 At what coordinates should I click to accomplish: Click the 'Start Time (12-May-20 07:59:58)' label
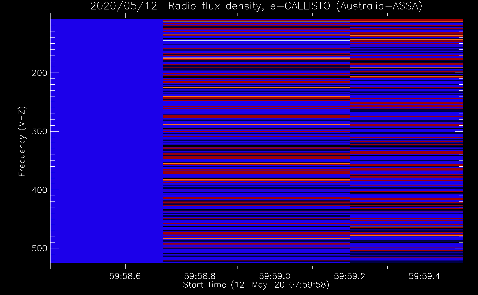point(256,285)
